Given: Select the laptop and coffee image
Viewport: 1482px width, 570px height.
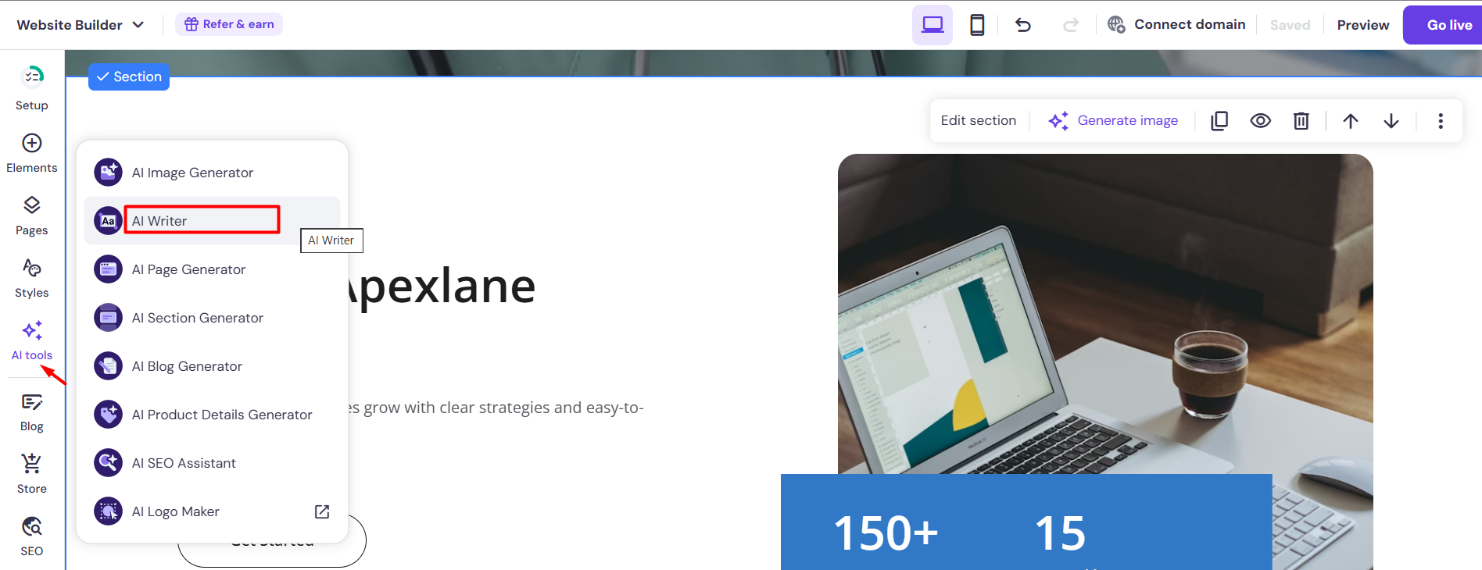Looking at the screenshot, I should pos(1105,312).
